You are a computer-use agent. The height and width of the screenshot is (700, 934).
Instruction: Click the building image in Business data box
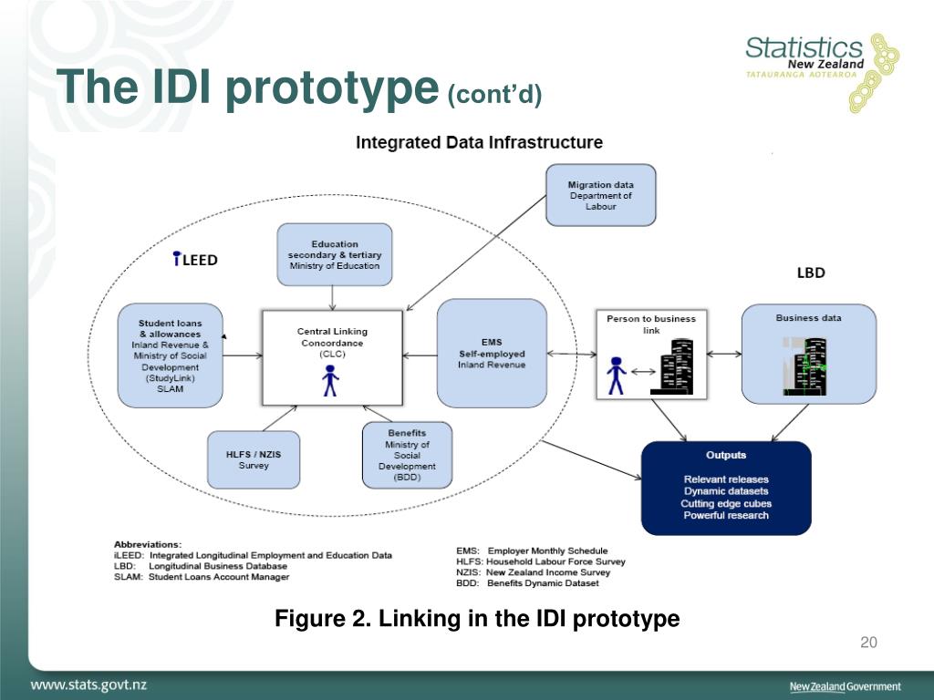pyautogui.click(x=804, y=365)
